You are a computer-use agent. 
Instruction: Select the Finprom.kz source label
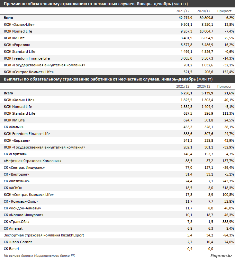tap(221, 256)
